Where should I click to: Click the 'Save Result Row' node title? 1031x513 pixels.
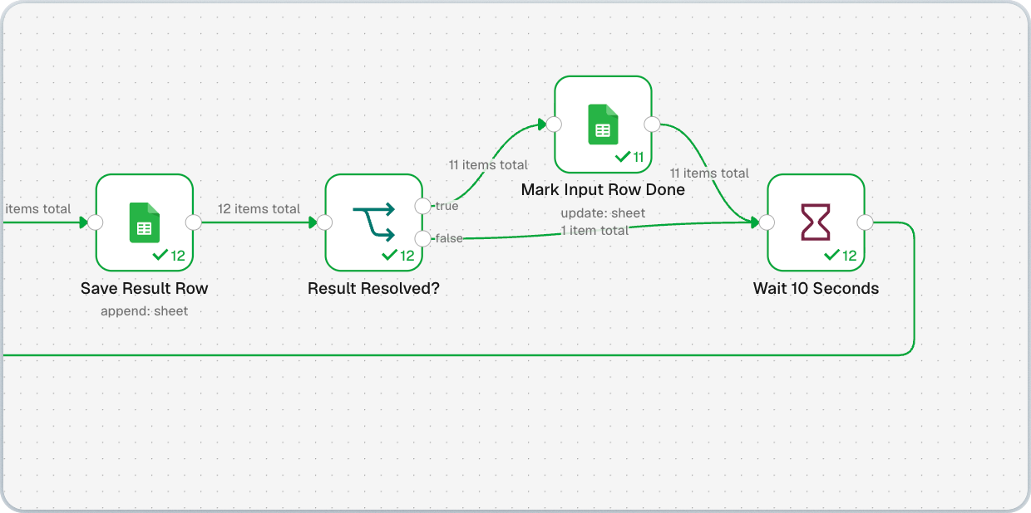coord(145,289)
